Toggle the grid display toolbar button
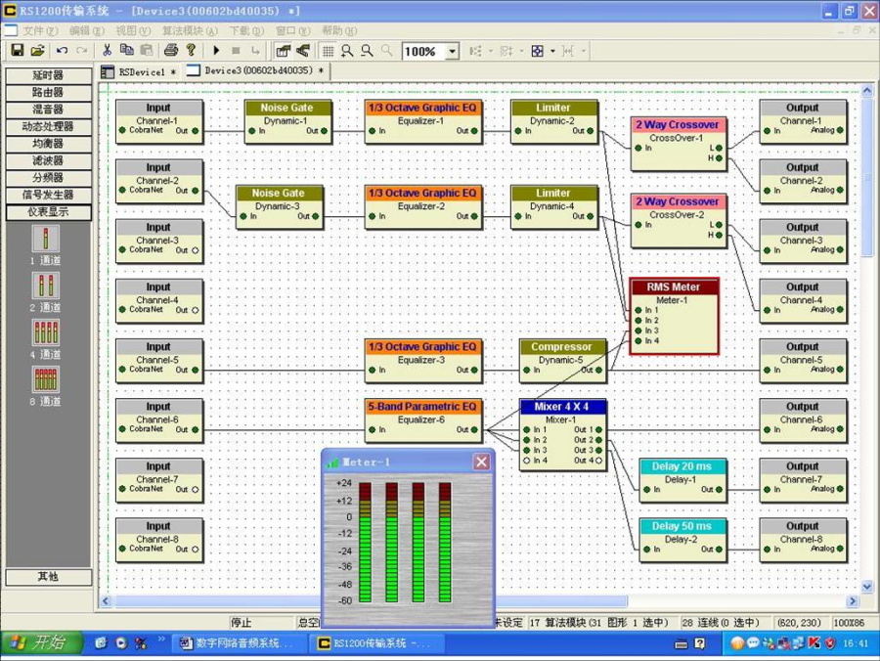 tap(329, 51)
